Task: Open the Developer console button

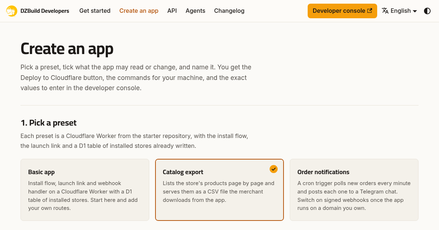Action: pyautogui.click(x=342, y=11)
